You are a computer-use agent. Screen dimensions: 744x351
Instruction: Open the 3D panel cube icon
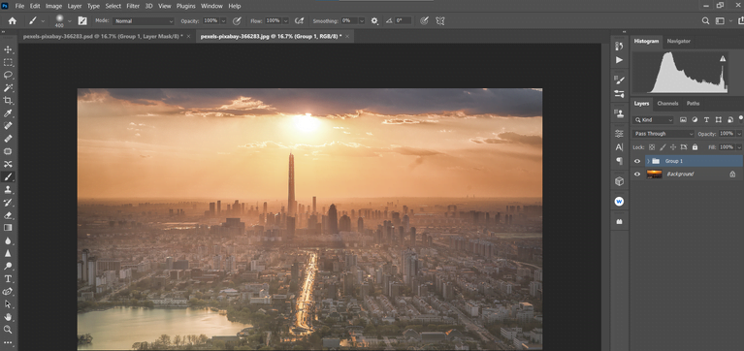coord(619,181)
